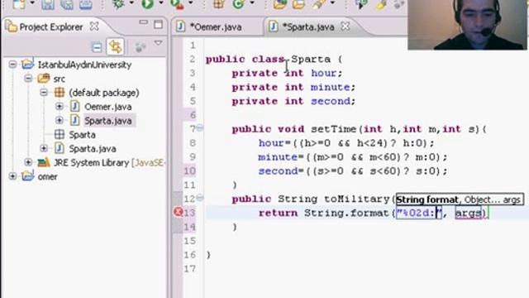529x298 pixels.
Task: Click the Run External Tools icon
Action: (x=177, y=4)
